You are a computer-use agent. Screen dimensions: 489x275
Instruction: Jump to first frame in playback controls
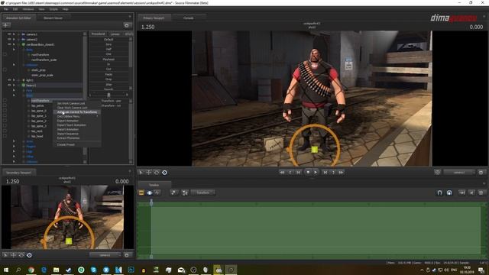(282, 172)
